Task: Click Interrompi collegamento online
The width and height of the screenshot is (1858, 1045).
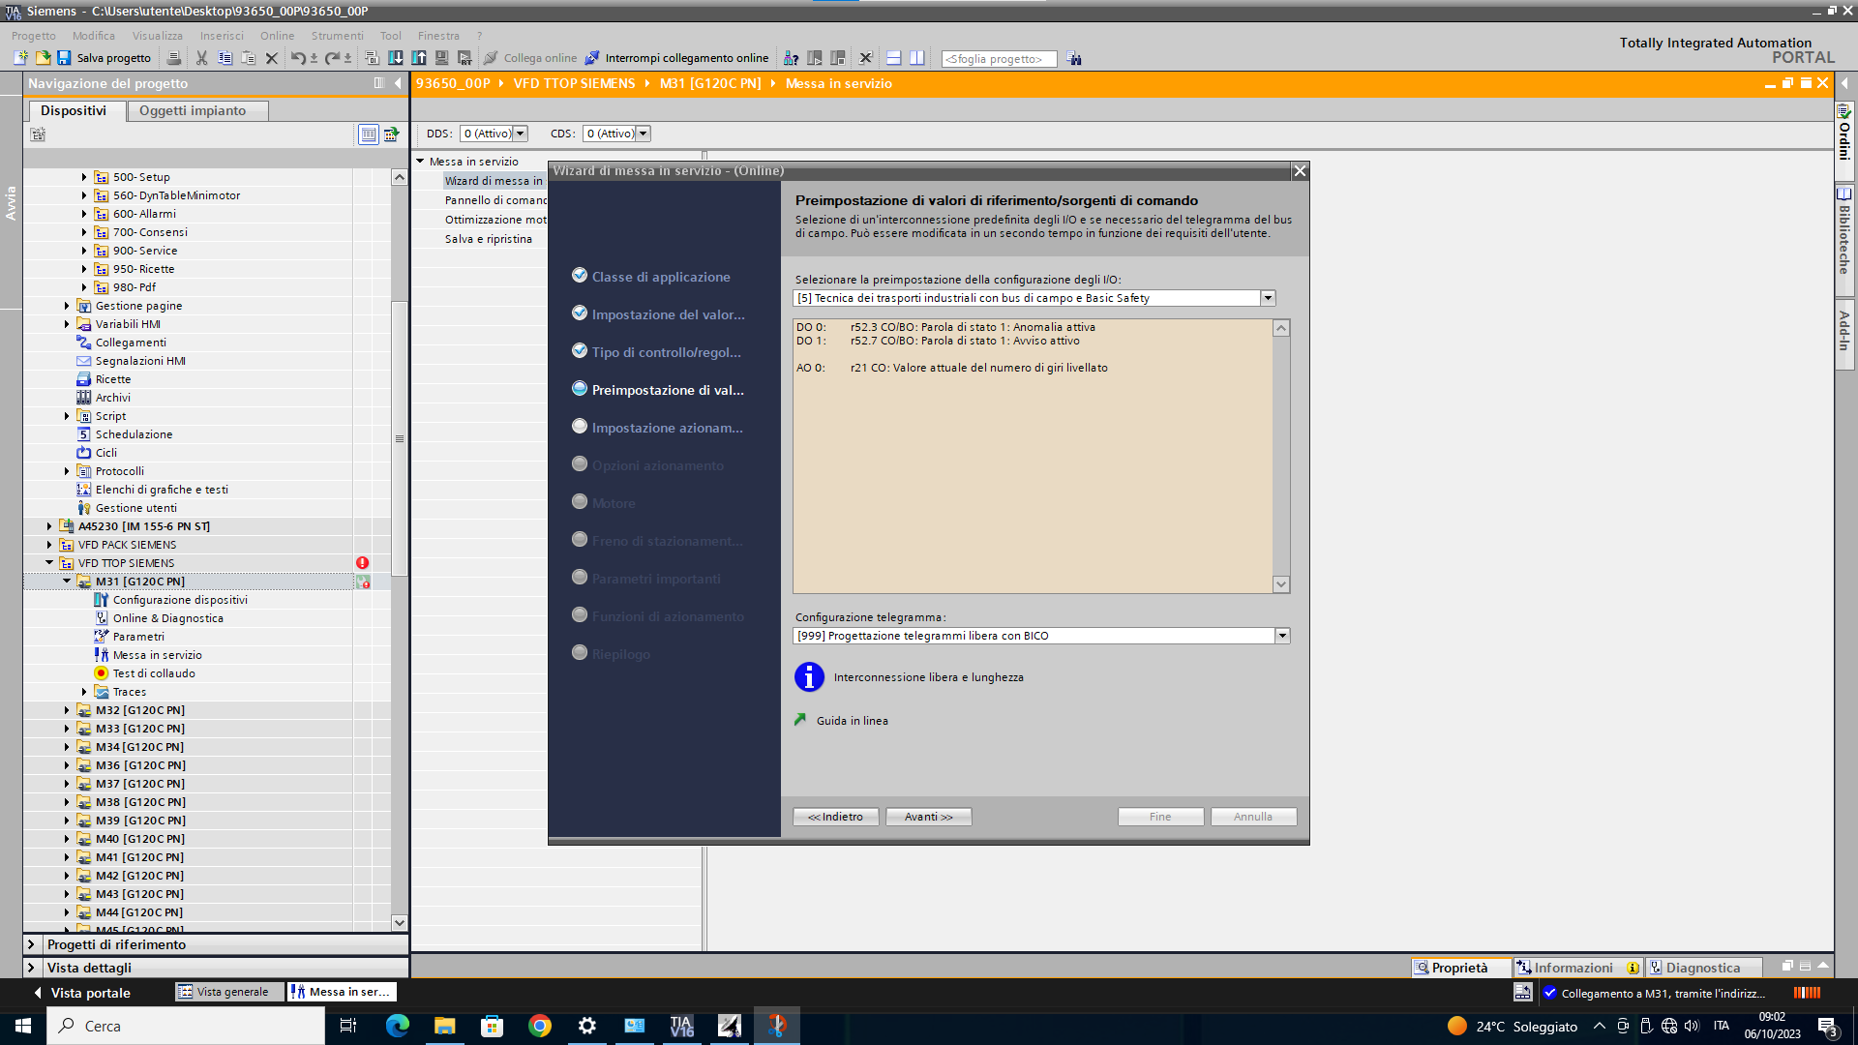Action: (676, 58)
